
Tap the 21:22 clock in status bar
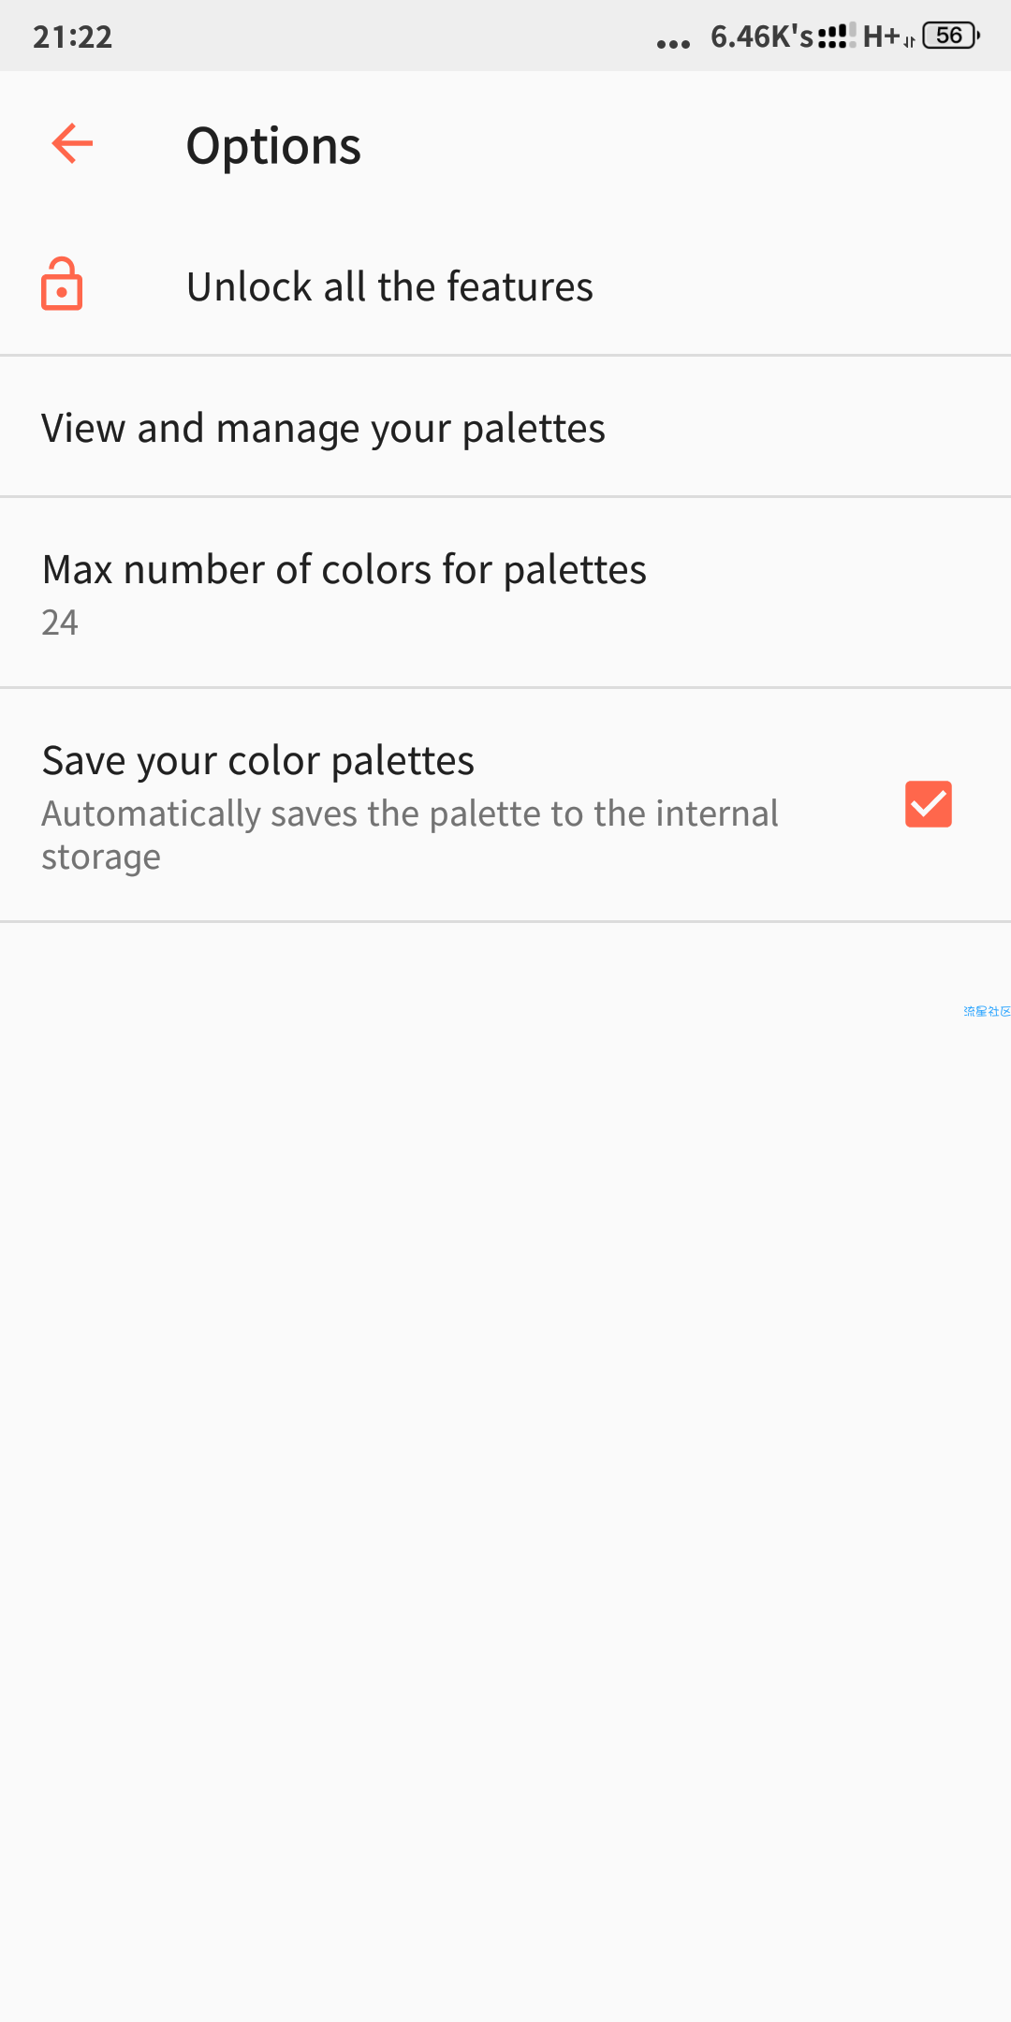point(73,37)
